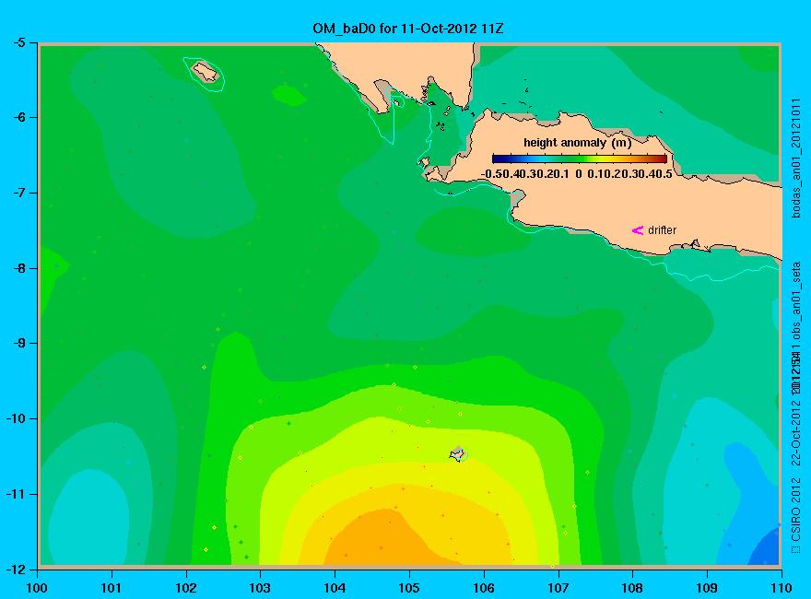This screenshot has height=599, width=811.
Task: Click the x-axis tick label '101'
Action: (x=112, y=588)
